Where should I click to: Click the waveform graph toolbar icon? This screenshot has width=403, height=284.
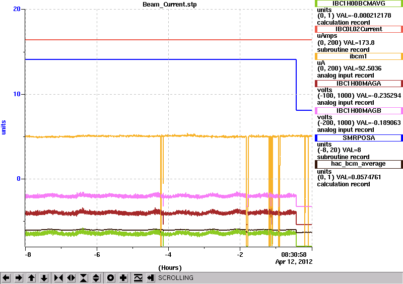point(138,278)
